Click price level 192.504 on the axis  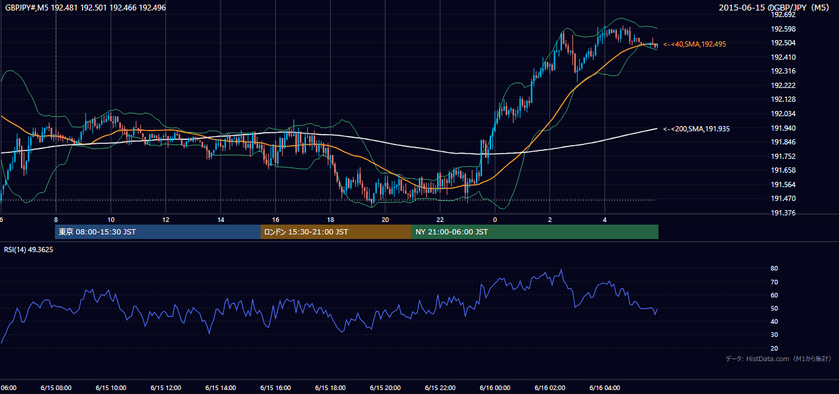coord(783,43)
